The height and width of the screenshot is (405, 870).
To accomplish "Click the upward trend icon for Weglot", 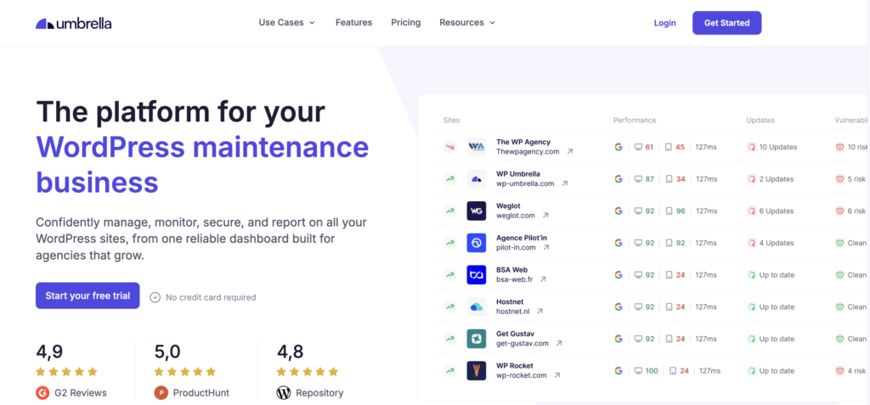I will point(449,211).
